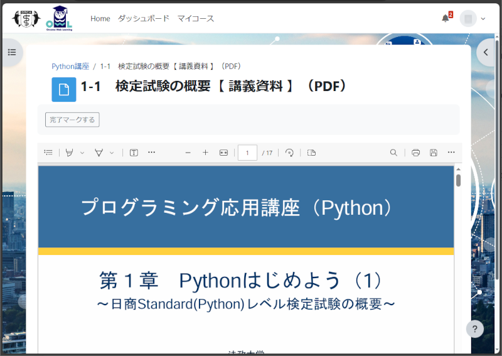Open PDF search with magnifier icon
Screen dimensions: 502x356
coord(393,153)
